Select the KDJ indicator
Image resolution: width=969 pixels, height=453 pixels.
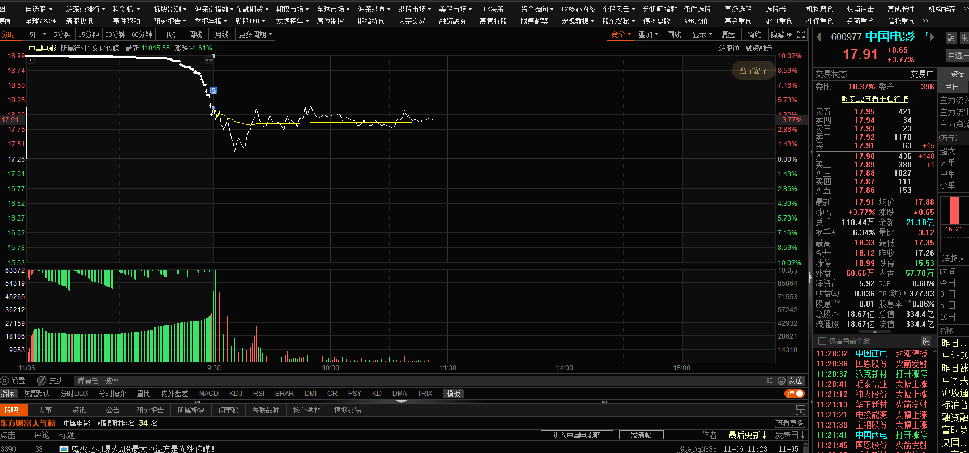236,394
